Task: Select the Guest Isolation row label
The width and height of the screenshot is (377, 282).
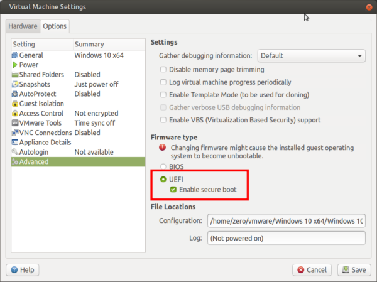Action: coord(41,104)
